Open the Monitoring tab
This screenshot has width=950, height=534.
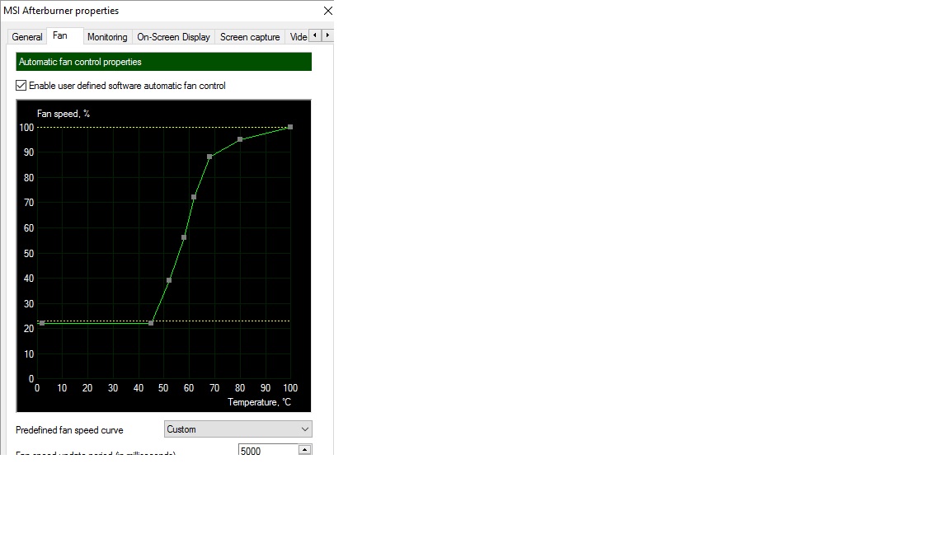click(x=107, y=37)
